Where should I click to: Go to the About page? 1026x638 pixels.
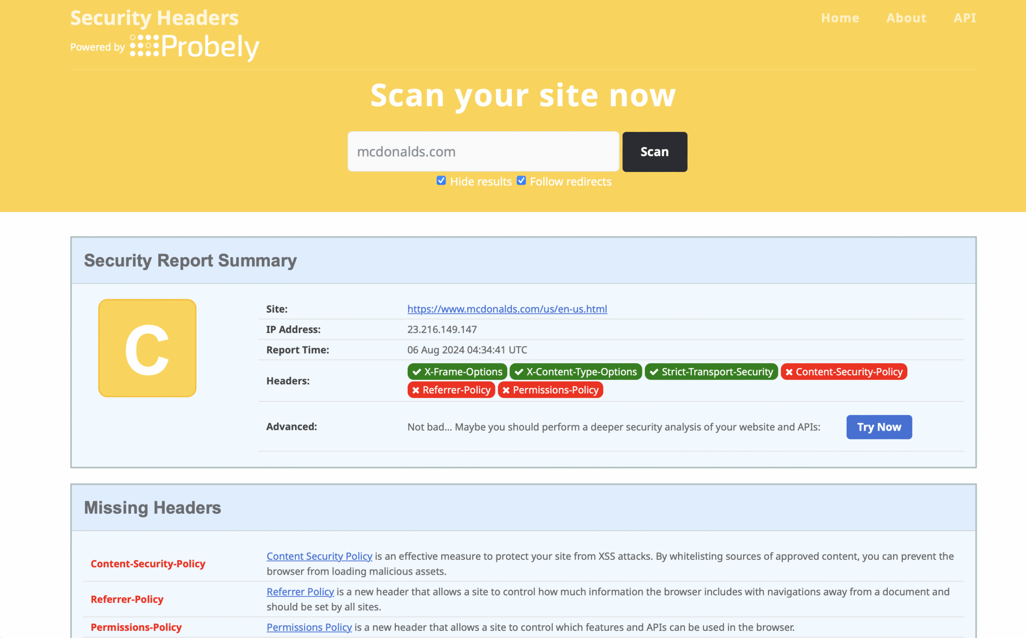[x=906, y=18]
